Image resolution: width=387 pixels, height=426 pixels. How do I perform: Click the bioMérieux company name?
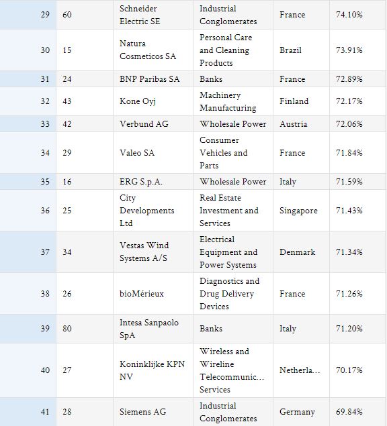142,293
